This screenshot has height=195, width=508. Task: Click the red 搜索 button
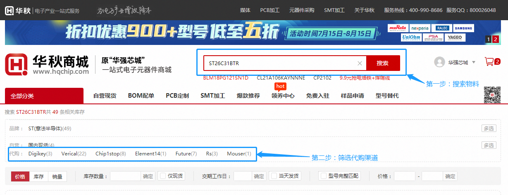coord(383,63)
